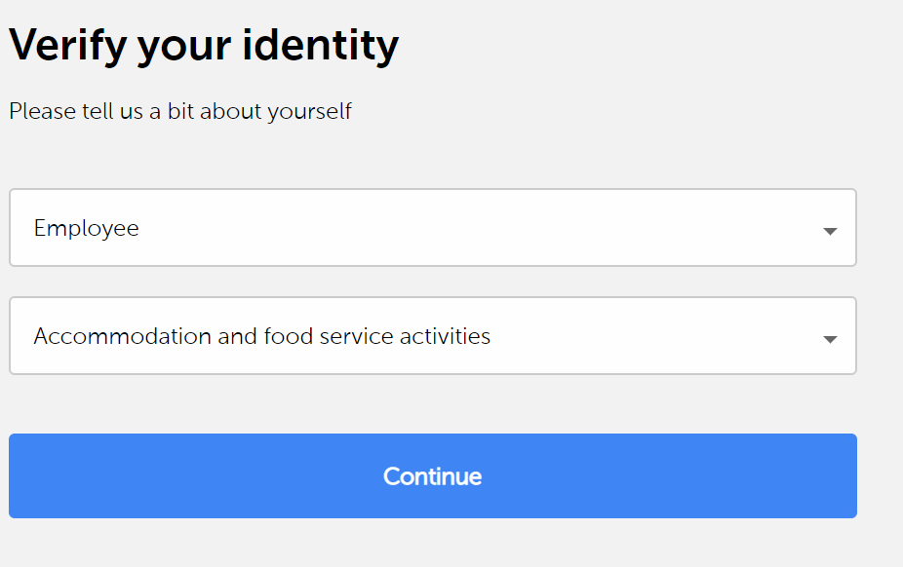Click the white 'Continue' label text
903x567 pixels.
pyautogui.click(x=432, y=476)
